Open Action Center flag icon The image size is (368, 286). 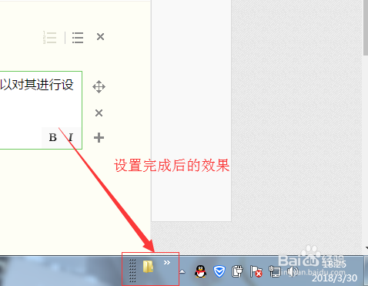point(256,271)
